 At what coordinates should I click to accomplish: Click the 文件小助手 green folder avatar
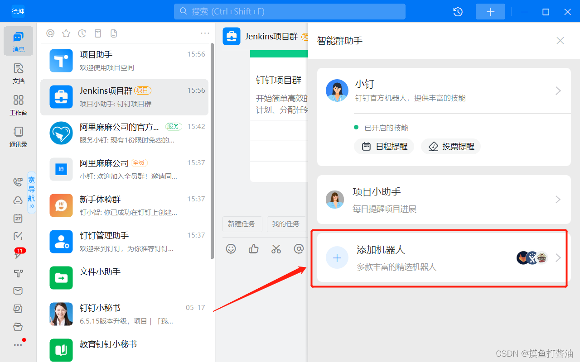coord(61,278)
